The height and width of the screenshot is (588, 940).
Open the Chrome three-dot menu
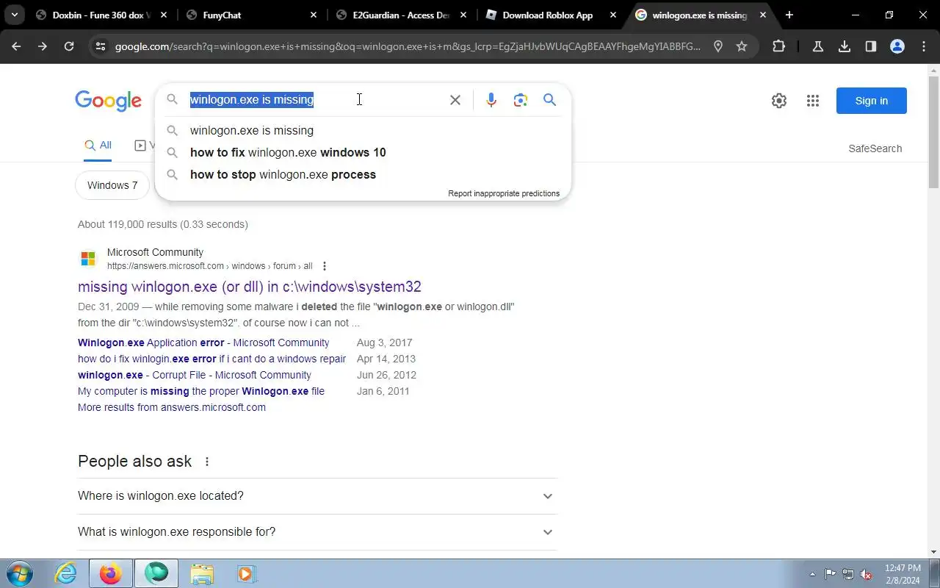tap(924, 46)
